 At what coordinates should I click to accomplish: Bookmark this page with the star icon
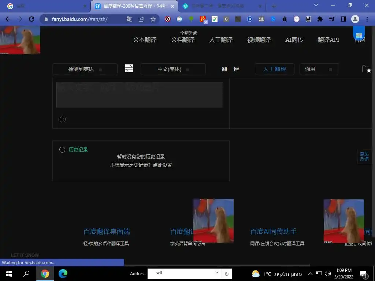coord(153,19)
